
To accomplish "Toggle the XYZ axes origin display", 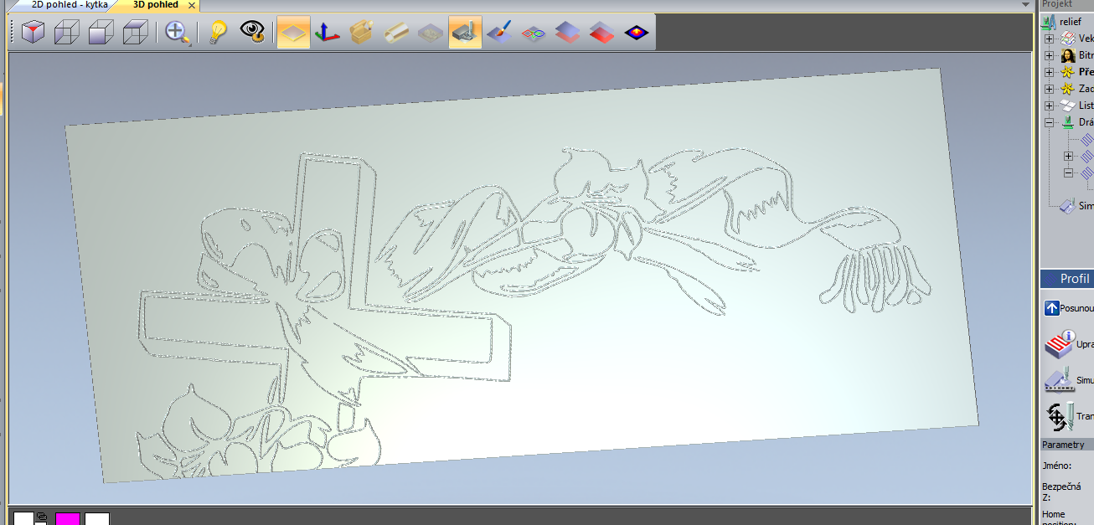I will tap(327, 33).
